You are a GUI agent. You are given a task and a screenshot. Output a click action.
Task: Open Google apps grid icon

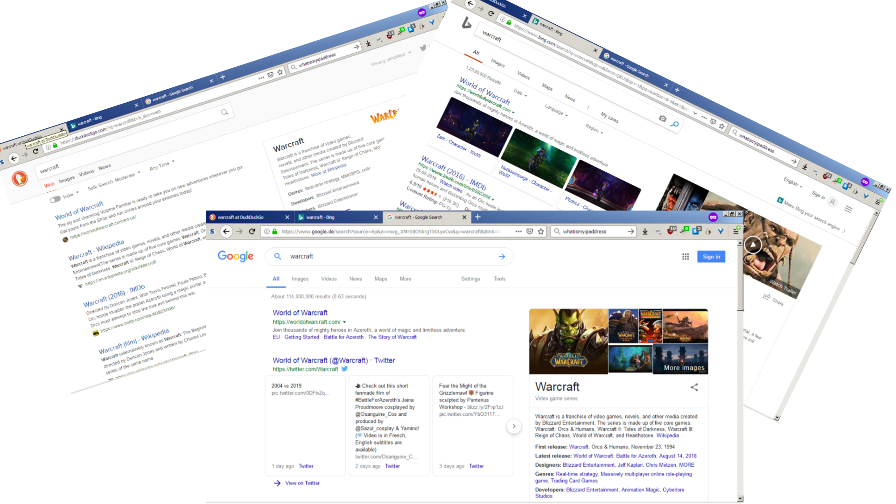pos(686,257)
